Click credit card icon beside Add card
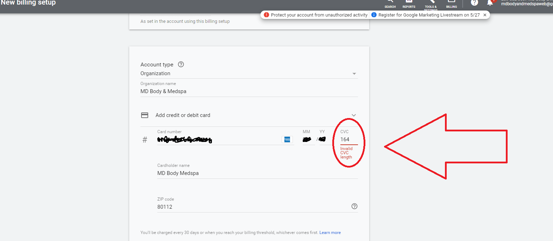 tap(145, 115)
